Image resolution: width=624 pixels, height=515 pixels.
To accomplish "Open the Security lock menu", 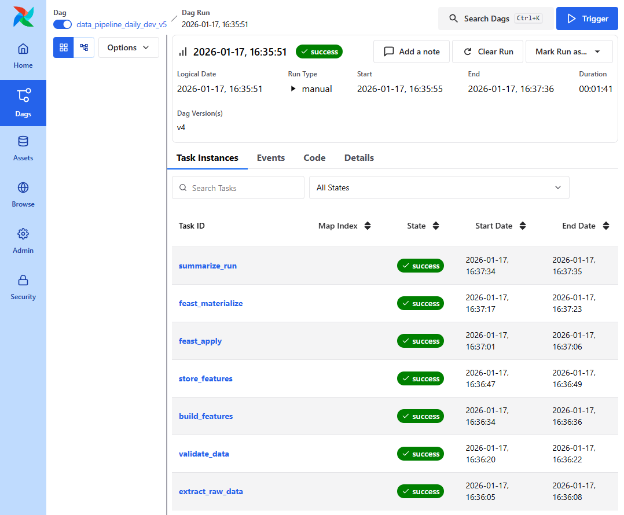I will (x=23, y=288).
